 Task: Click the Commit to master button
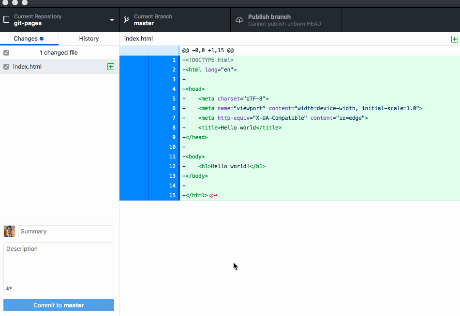tap(58, 305)
